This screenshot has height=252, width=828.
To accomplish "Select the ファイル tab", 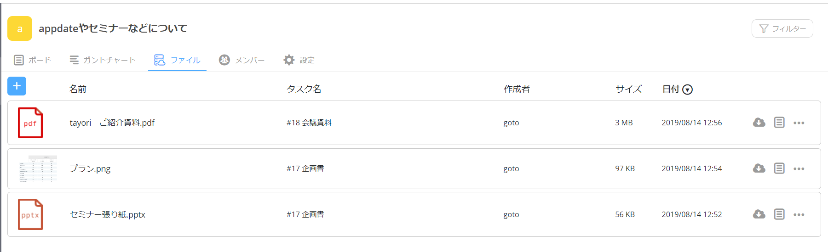I will point(177,60).
